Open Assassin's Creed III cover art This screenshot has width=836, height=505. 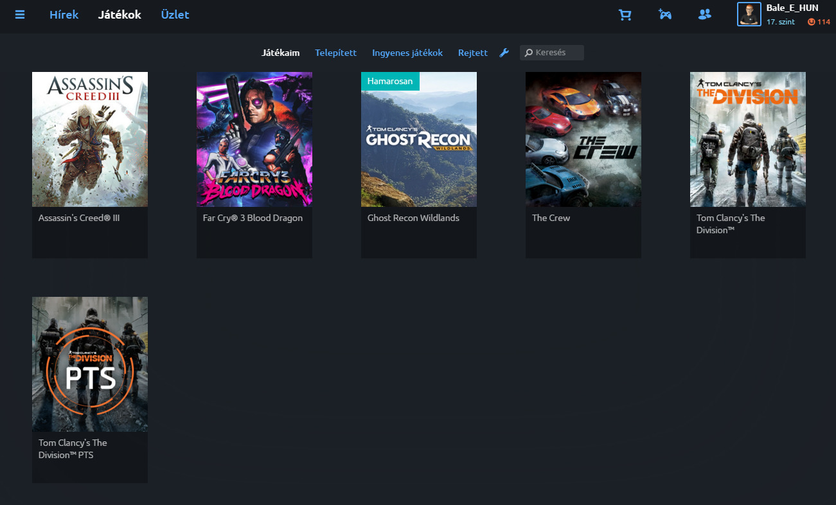coord(90,139)
